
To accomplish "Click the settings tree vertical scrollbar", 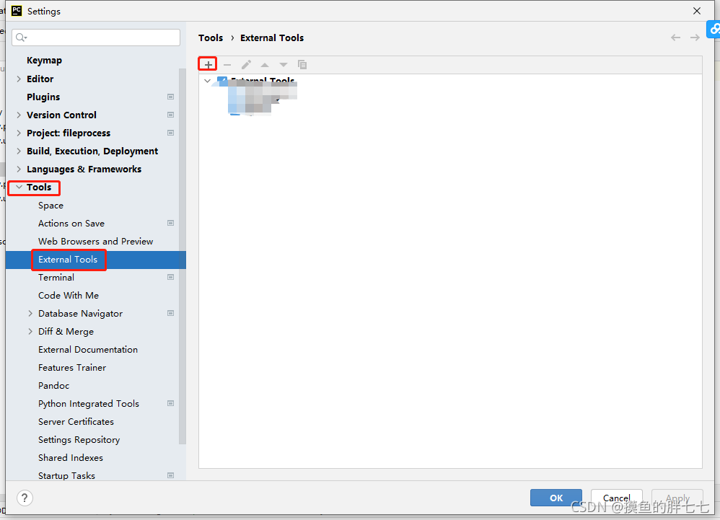I will [x=183, y=256].
